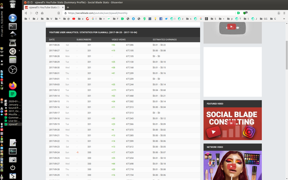288x180 pixels.
Task: Click the "2017-08-26" date cell
Action: click(x=54, y=45)
